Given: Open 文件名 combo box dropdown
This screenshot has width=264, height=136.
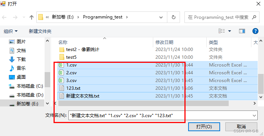Looking at the screenshot, I should click(254, 115).
